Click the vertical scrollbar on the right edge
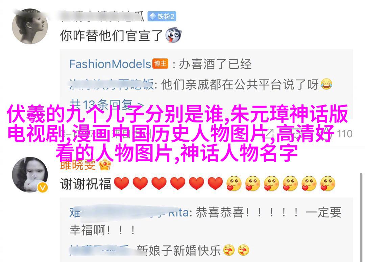365x262 pixels. [x=361, y=217]
